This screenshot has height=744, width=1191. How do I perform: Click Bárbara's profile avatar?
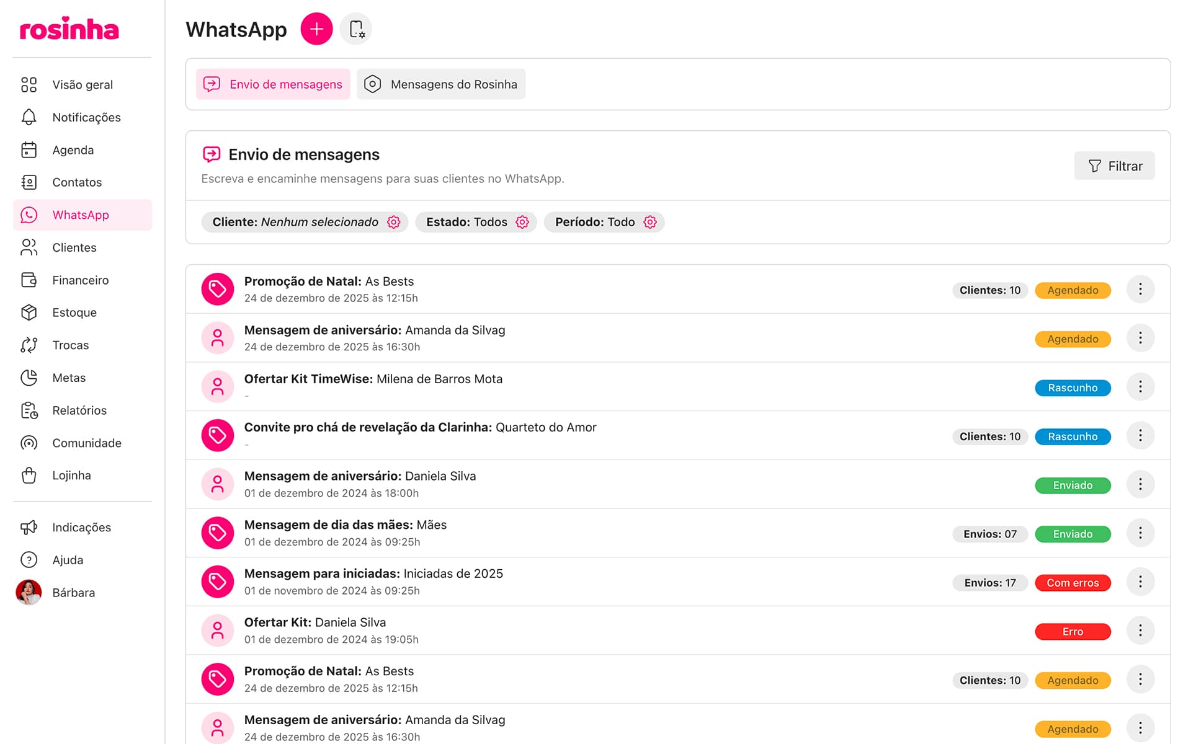pyautogui.click(x=29, y=593)
